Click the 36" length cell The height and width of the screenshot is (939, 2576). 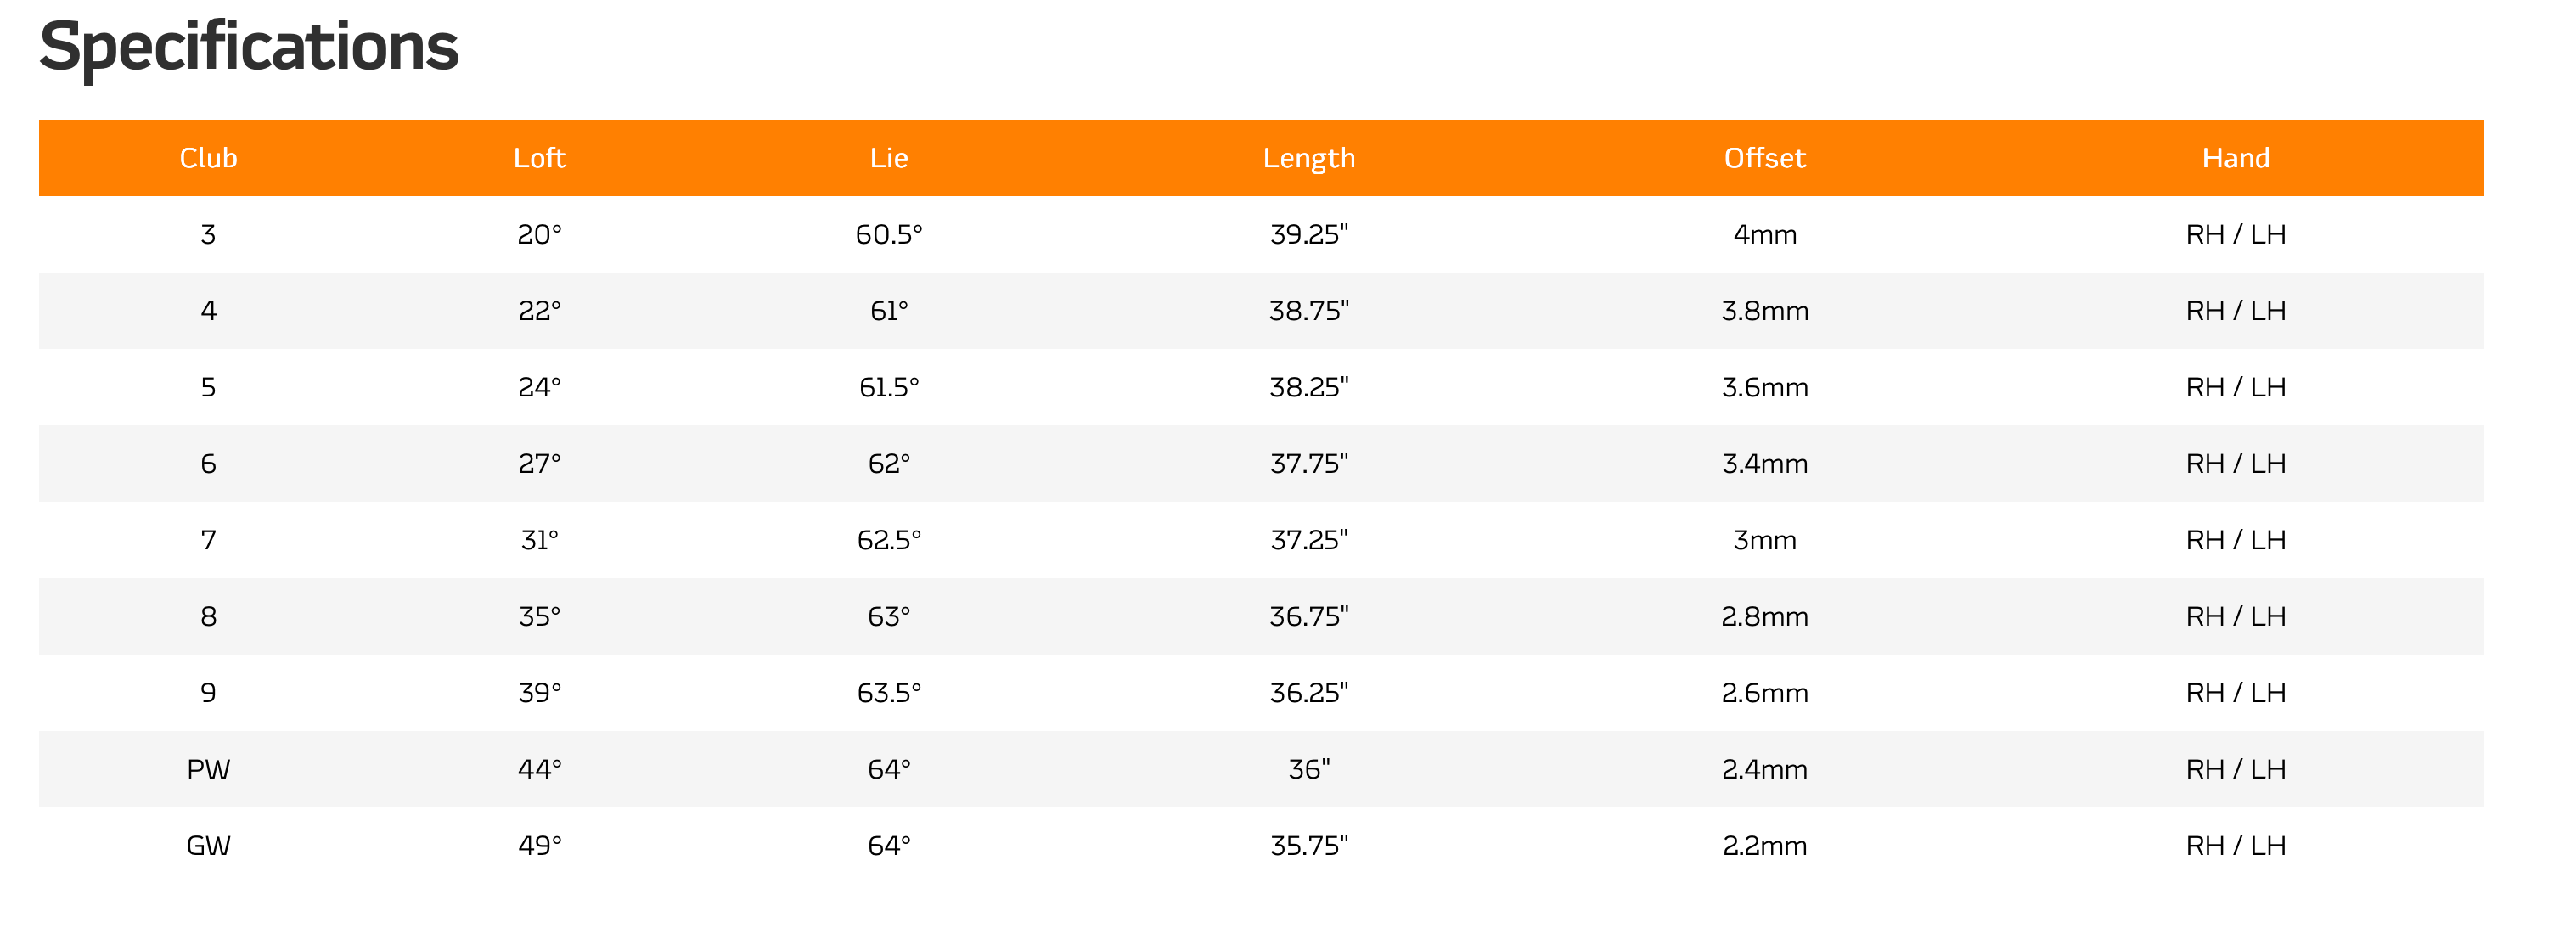coord(1309,769)
